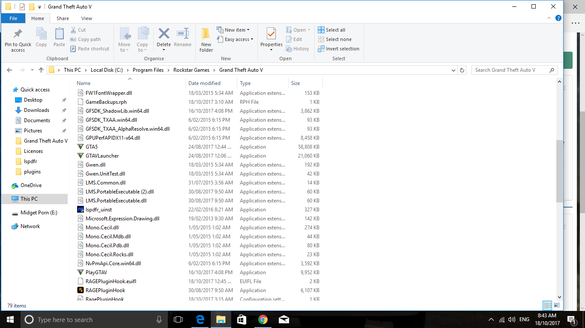The height and width of the screenshot is (328, 585).
Task: Click the Pin to Quick access icon
Action: (18, 34)
